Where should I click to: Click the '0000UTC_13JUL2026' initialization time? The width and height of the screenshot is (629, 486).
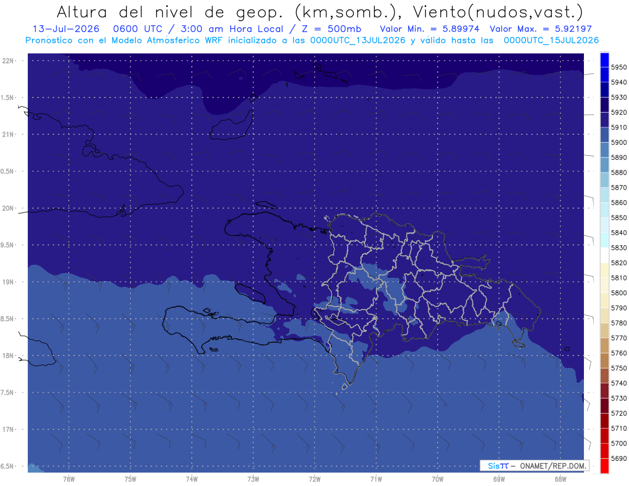point(357,40)
